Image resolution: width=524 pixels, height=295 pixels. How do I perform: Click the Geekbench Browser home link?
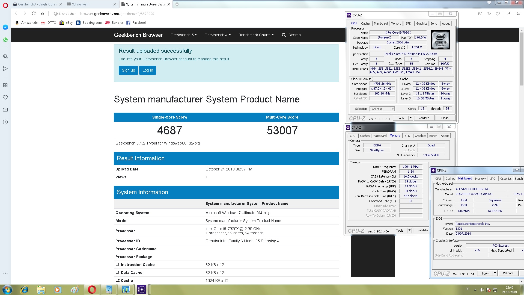pyautogui.click(x=138, y=35)
